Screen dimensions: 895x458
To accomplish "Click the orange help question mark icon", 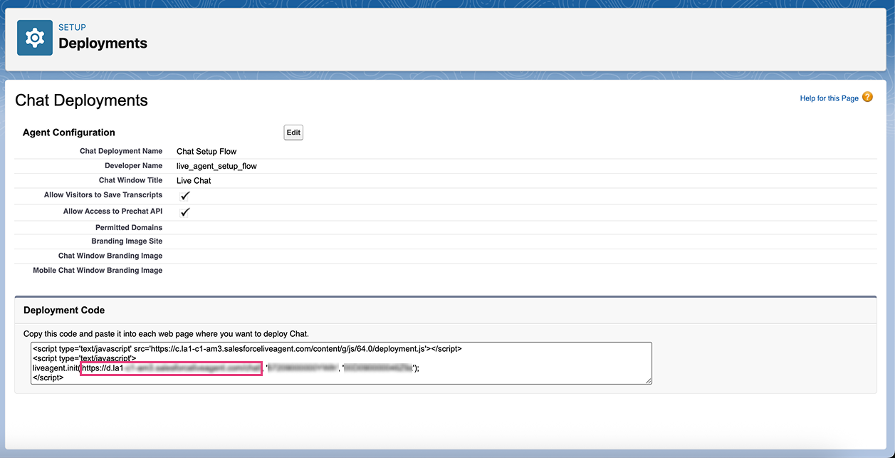I will click(x=867, y=98).
